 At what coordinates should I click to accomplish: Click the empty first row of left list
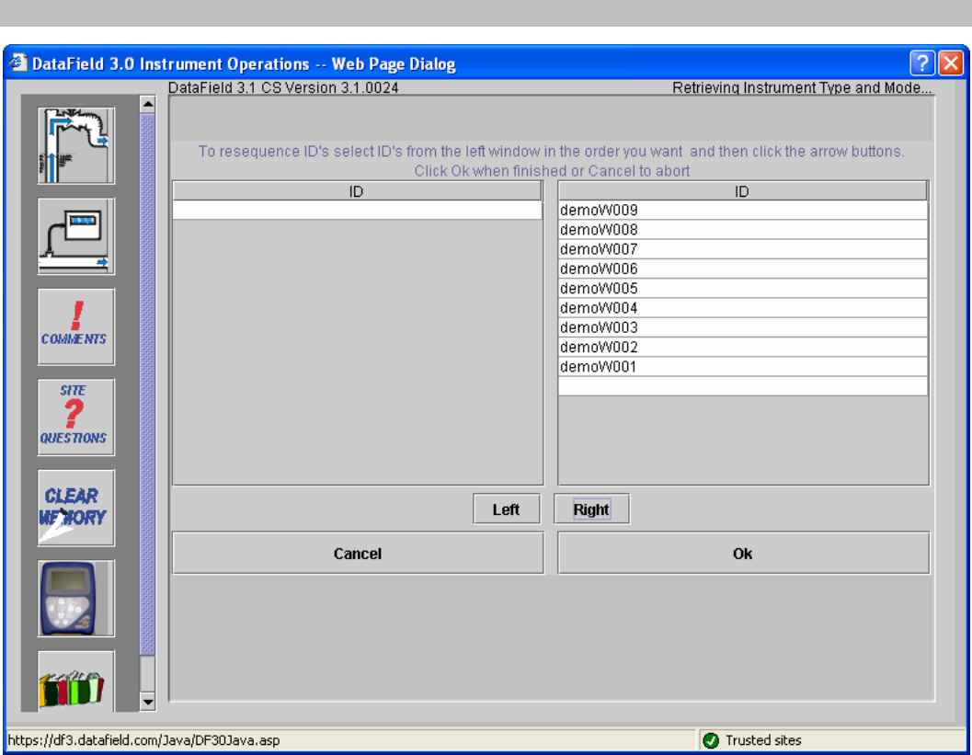[357, 211]
